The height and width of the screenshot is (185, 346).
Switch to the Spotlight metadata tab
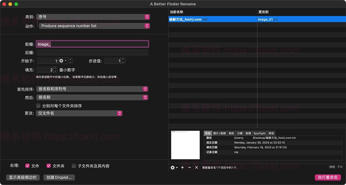coord(259,133)
